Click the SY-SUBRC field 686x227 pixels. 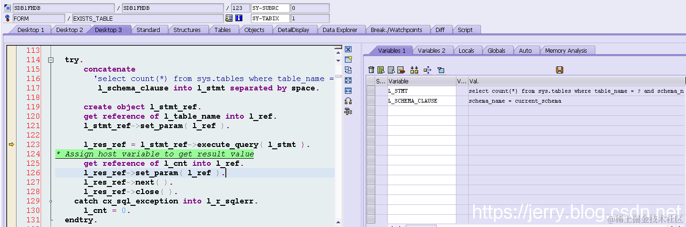[270, 8]
